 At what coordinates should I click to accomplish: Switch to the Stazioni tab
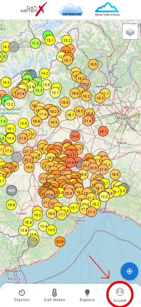(22, 296)
